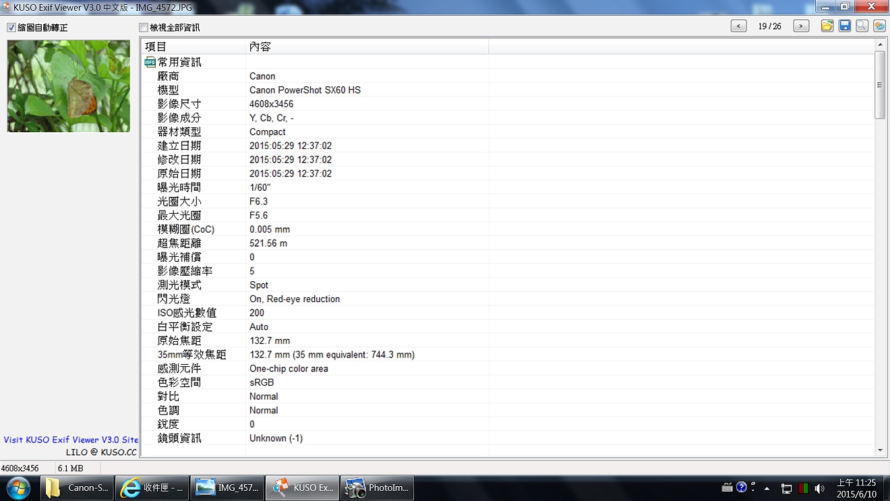The height and width of the screenshot is (501, 890).
Task: Select the 器材類型 value Compact
Action: click(268, 132)
